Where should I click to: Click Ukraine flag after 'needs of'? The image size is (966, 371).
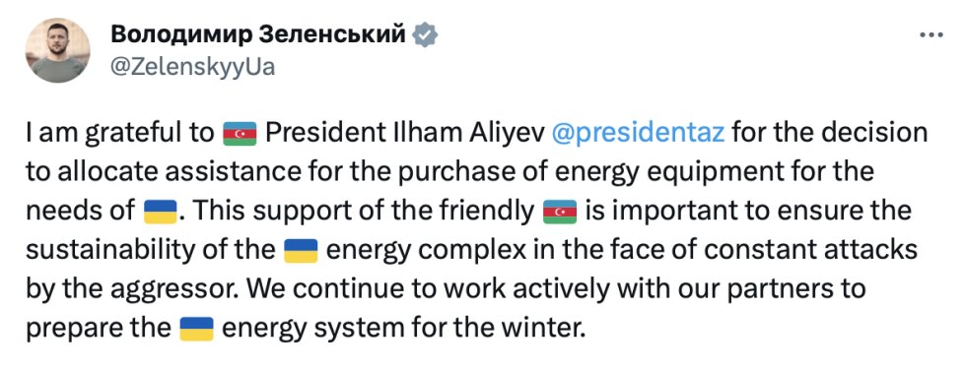coord(161,213)
